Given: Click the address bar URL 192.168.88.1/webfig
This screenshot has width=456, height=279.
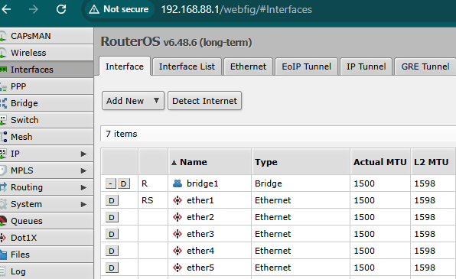Looking at the screenshot, I should click(x=236, y=10).
